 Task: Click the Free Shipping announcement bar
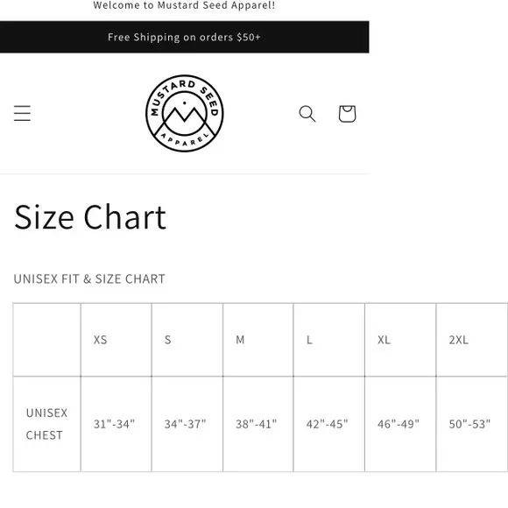tap(184, 37)
